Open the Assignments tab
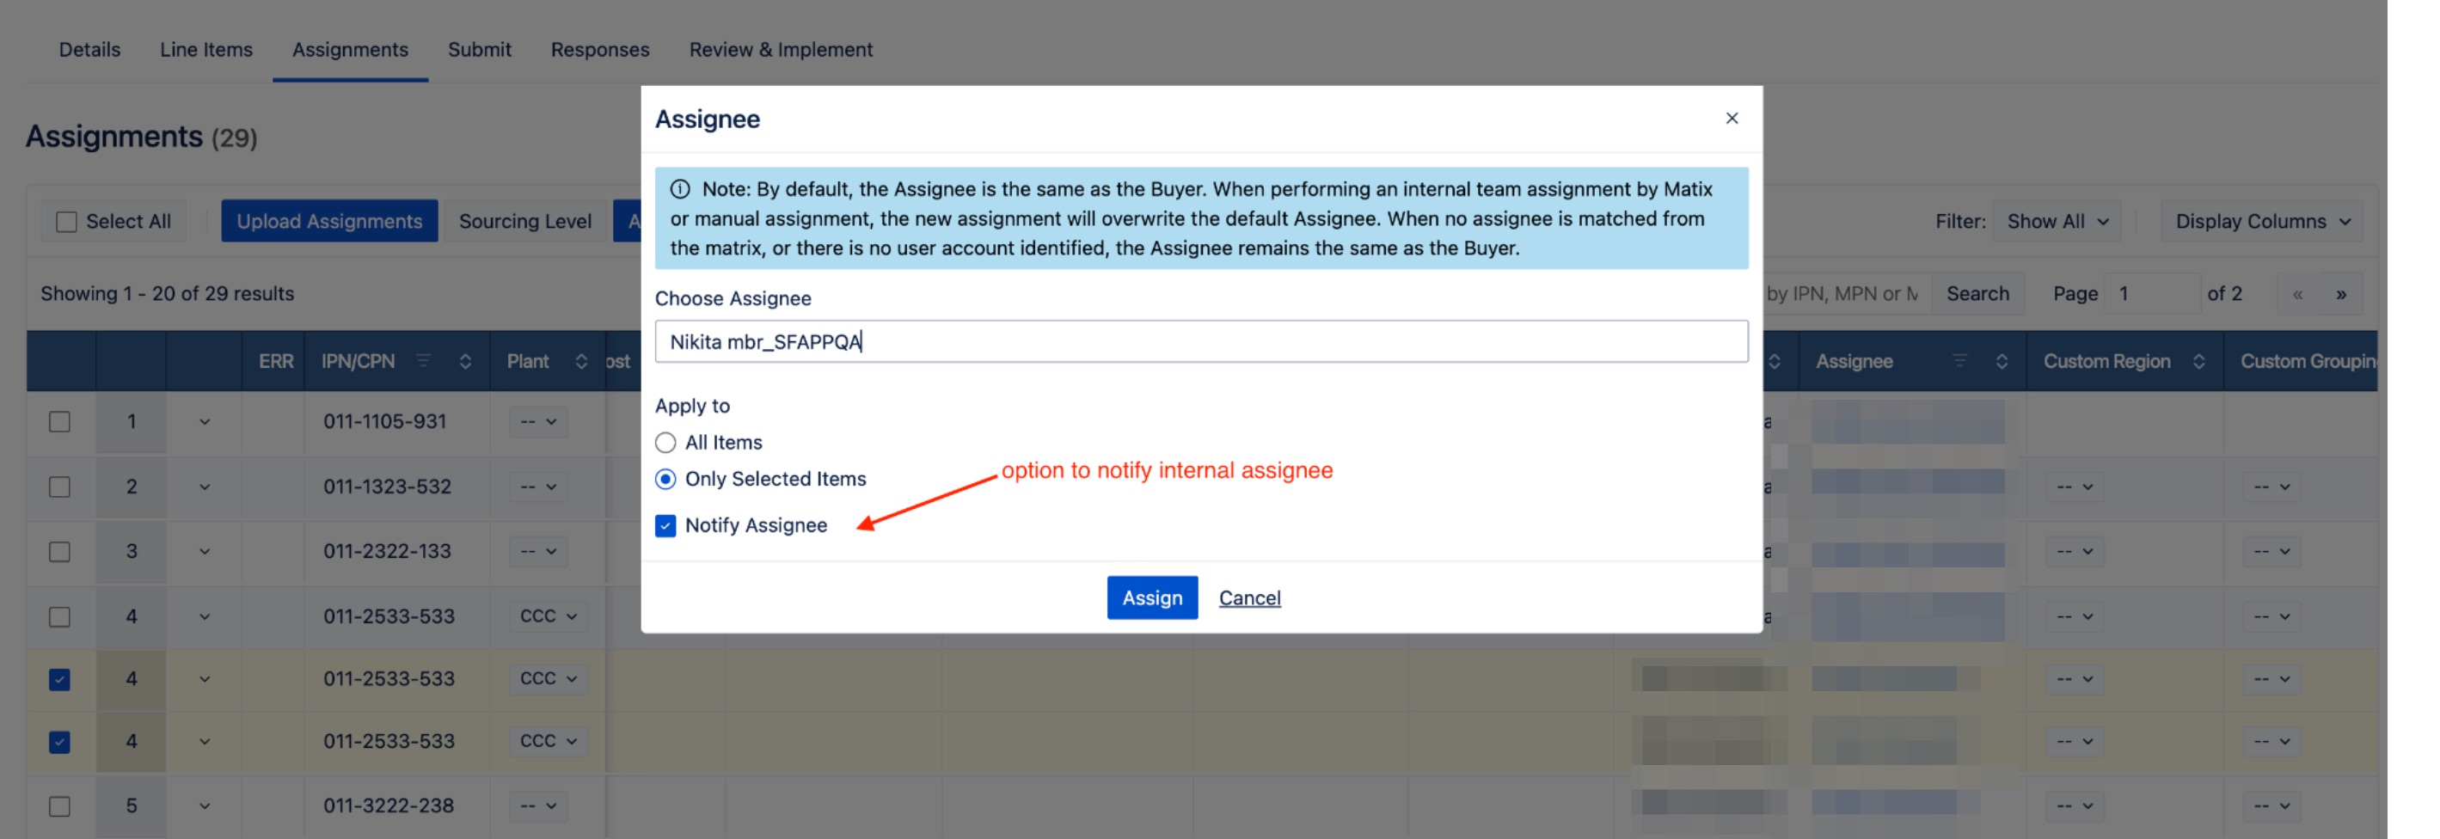This screenshot has height=839, width=2440. [x=351, y=49]
